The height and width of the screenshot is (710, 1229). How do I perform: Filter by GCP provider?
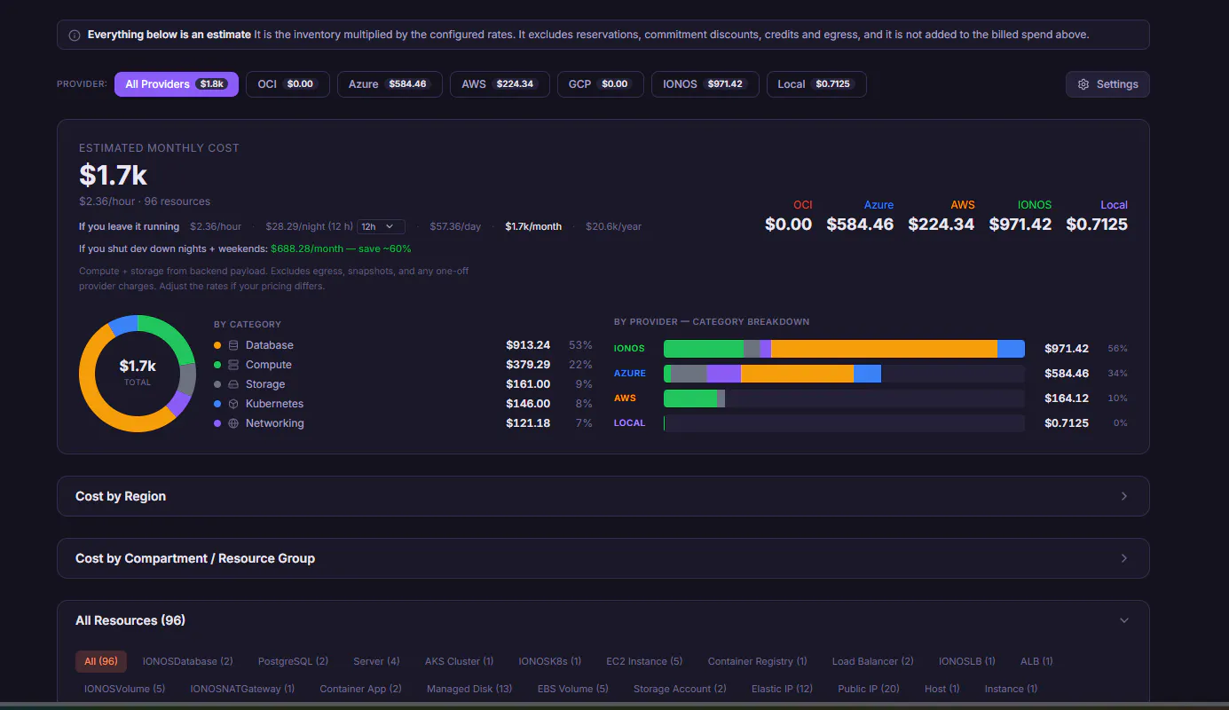coord(601,84)
